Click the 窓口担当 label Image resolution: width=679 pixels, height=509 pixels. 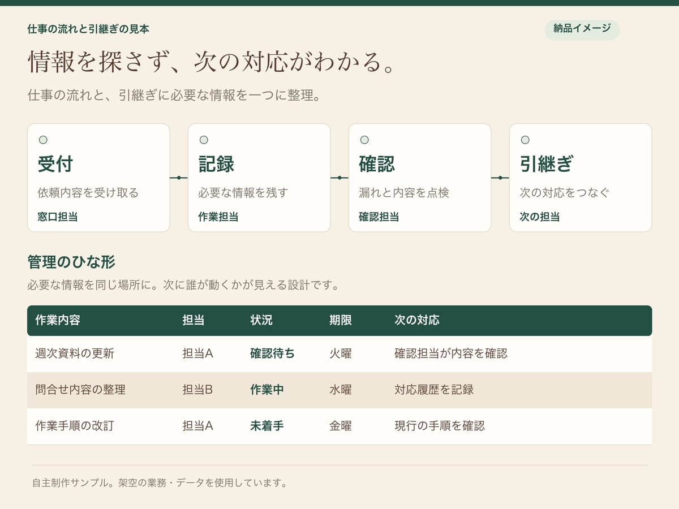(57, 217)
